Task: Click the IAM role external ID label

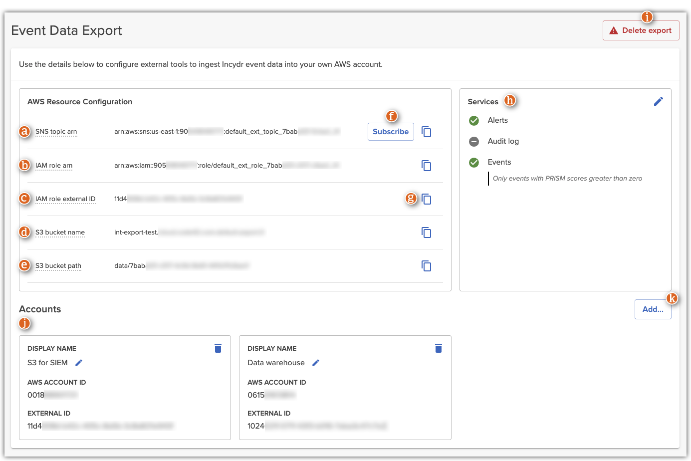Action: coord(65,199)
